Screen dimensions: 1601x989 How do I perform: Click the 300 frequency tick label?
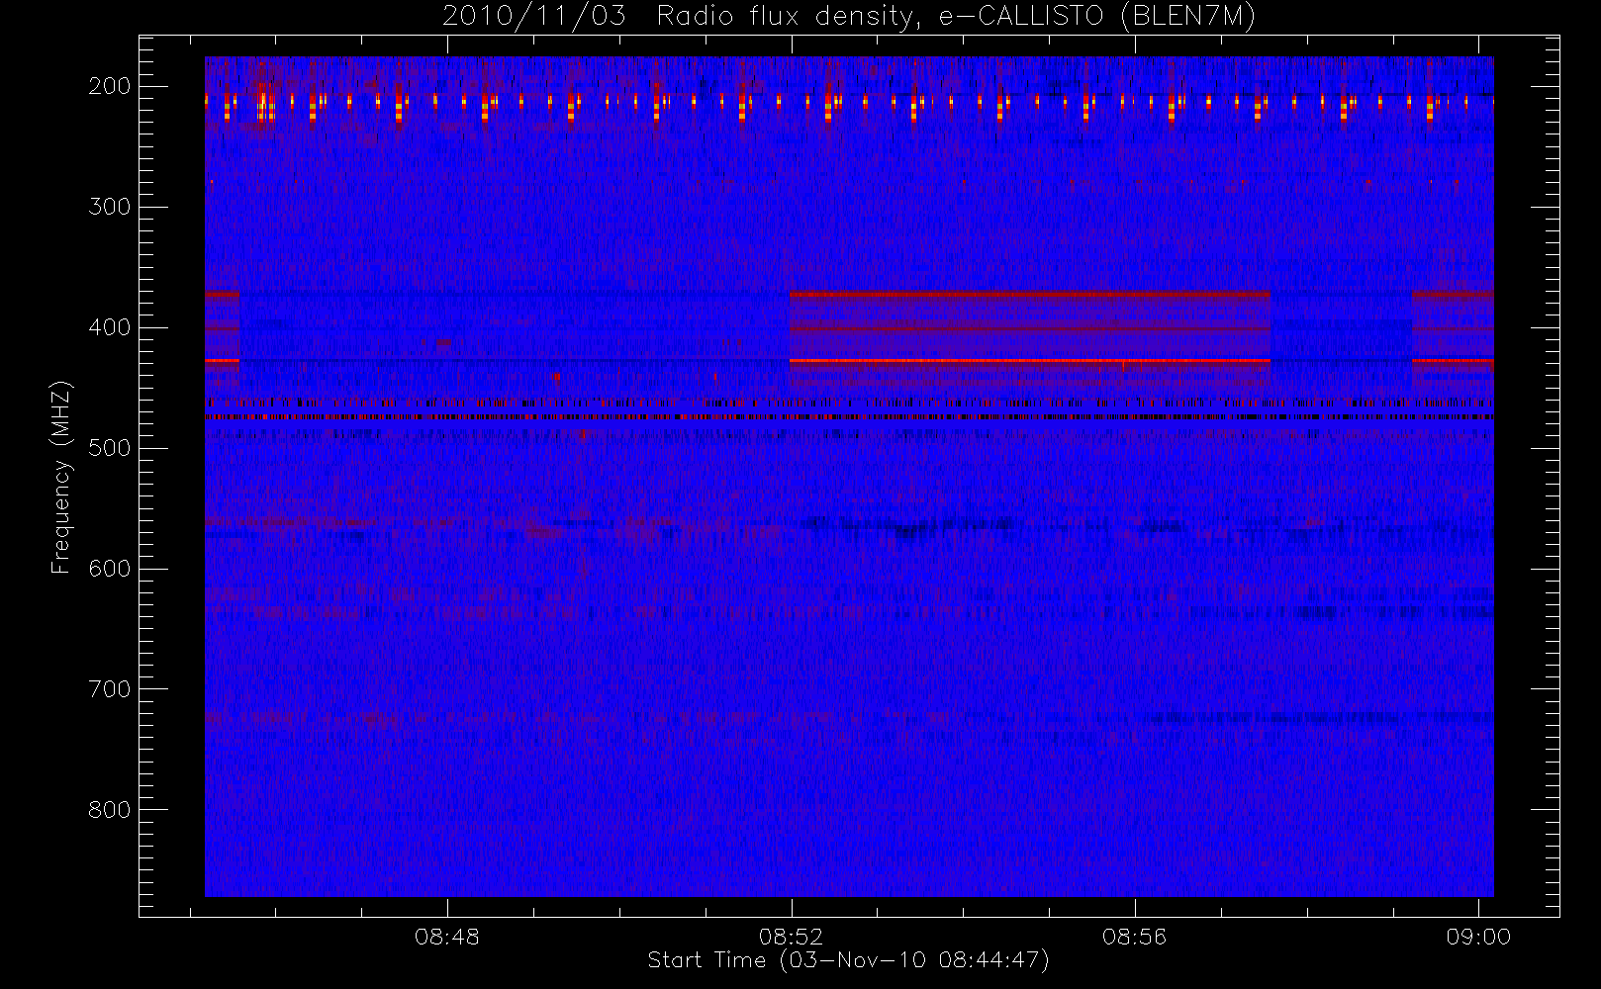tap(110, 207)
